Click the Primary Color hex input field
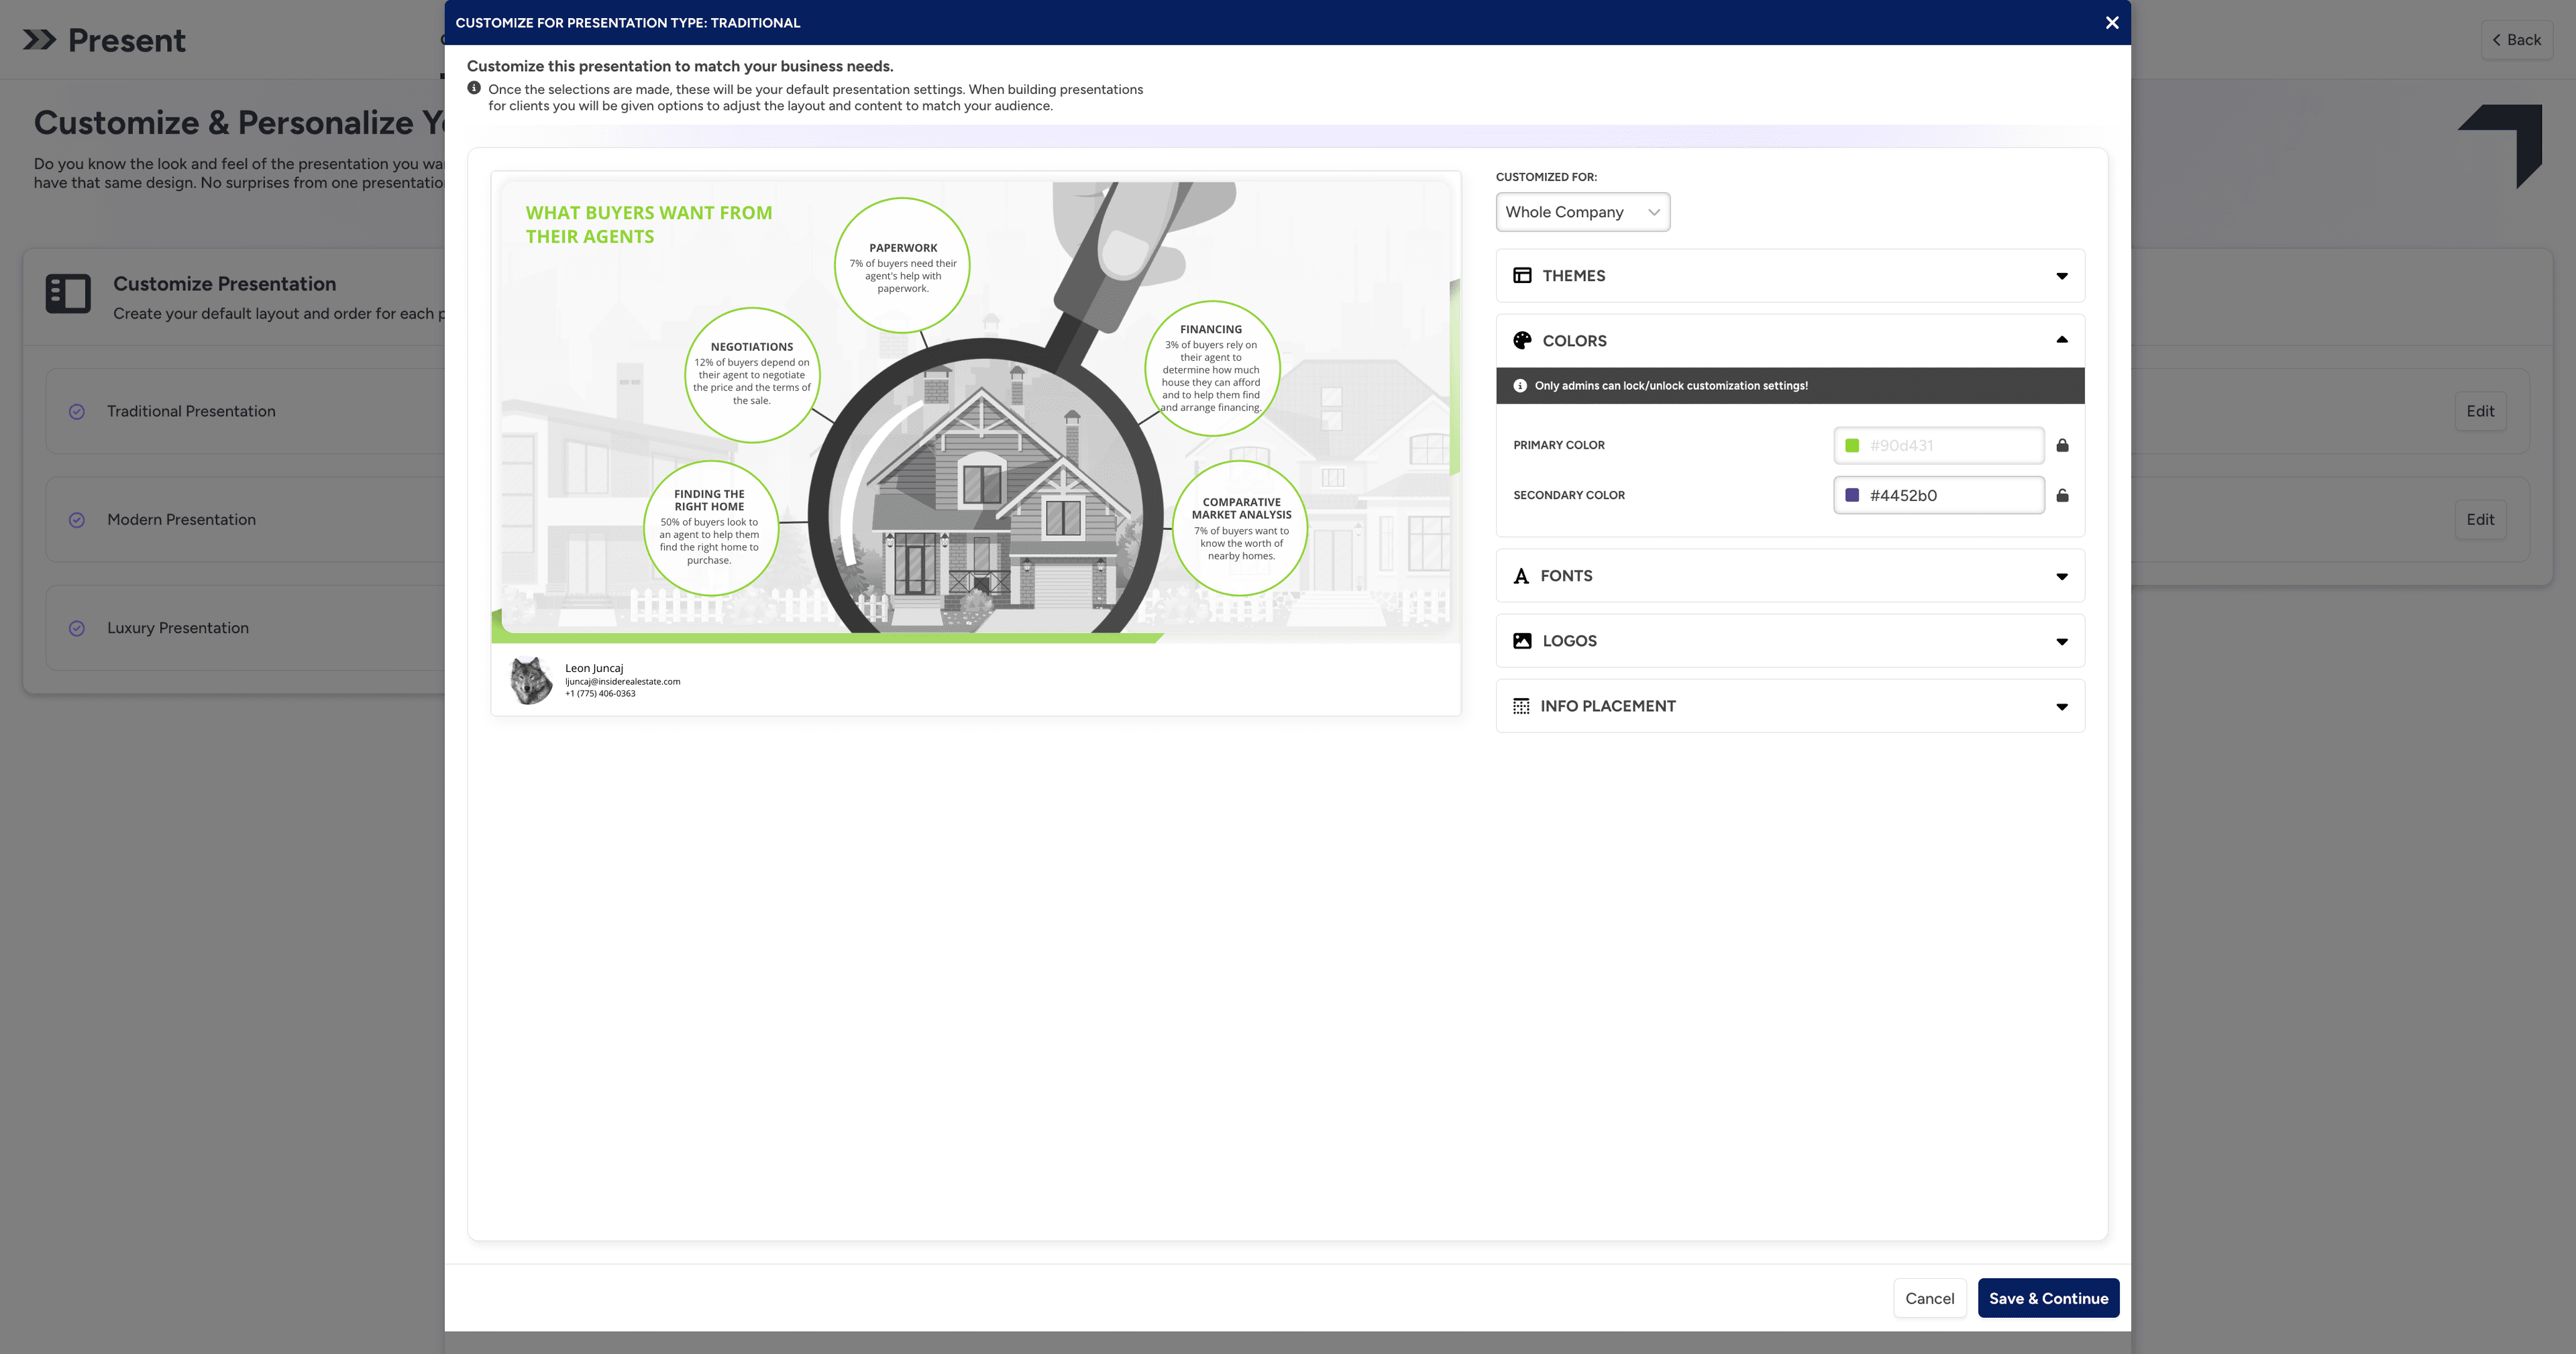 pos(1938,445)
